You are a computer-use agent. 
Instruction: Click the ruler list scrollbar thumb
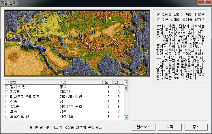[x=126, y=89]
